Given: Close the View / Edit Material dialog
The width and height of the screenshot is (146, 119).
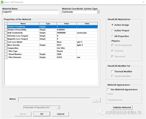Looking at the screenshot, I should pyautogui.click(x=144, y=2).
